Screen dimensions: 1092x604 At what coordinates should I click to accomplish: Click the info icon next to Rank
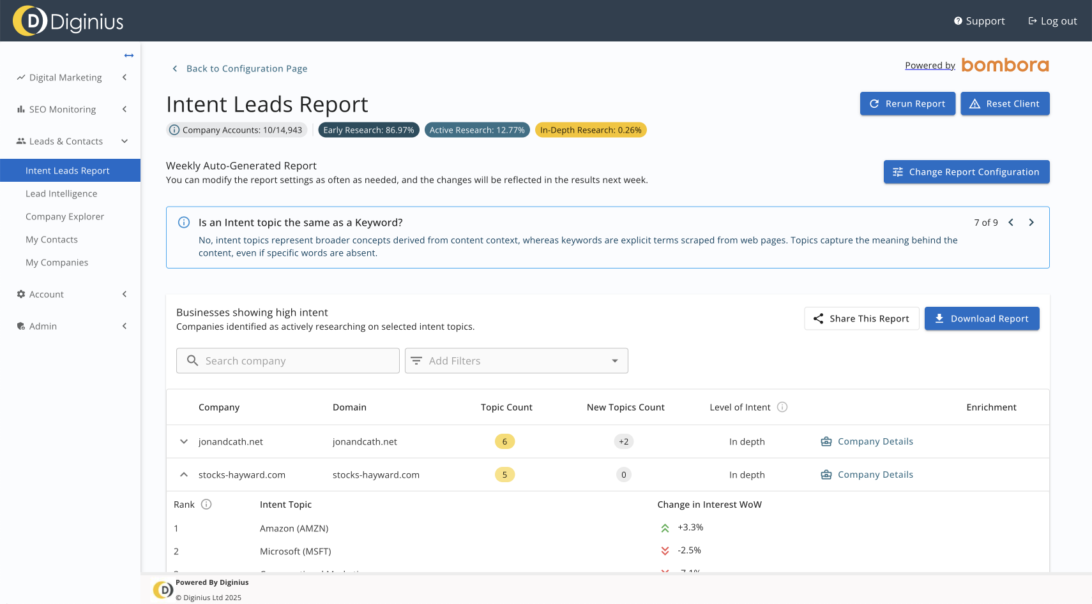point(206,505)
